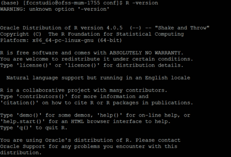The height and width of the screenshot is (157, 231).
Task: Click the "Type 'q()' to quit R." line
Action: point(34,128)
